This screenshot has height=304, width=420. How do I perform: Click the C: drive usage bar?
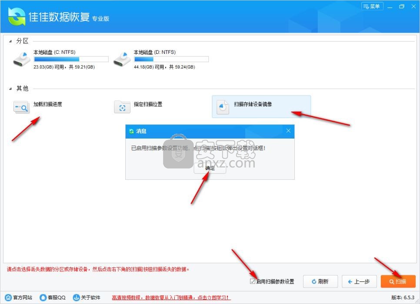click(x=71, y=59)
